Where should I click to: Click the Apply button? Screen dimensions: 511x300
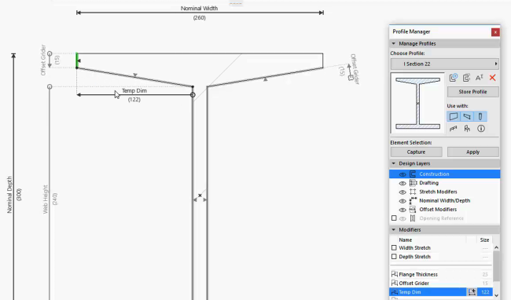tap(472, 152)
